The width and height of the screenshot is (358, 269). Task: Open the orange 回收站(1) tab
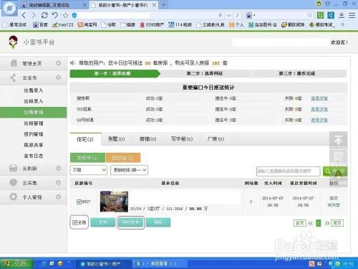[123, 158]
